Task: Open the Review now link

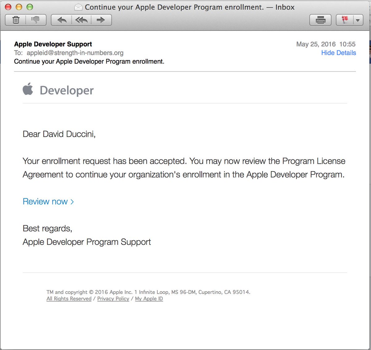Action: (x=48, y=201)
